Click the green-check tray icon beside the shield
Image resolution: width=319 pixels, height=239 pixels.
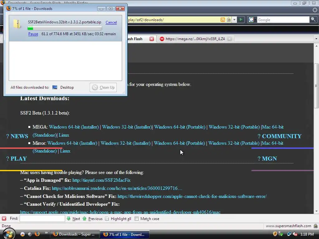[281, 234]
